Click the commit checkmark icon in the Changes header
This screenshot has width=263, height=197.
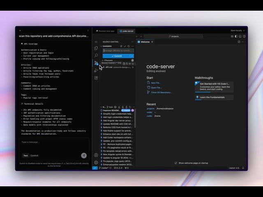(125, 46)
